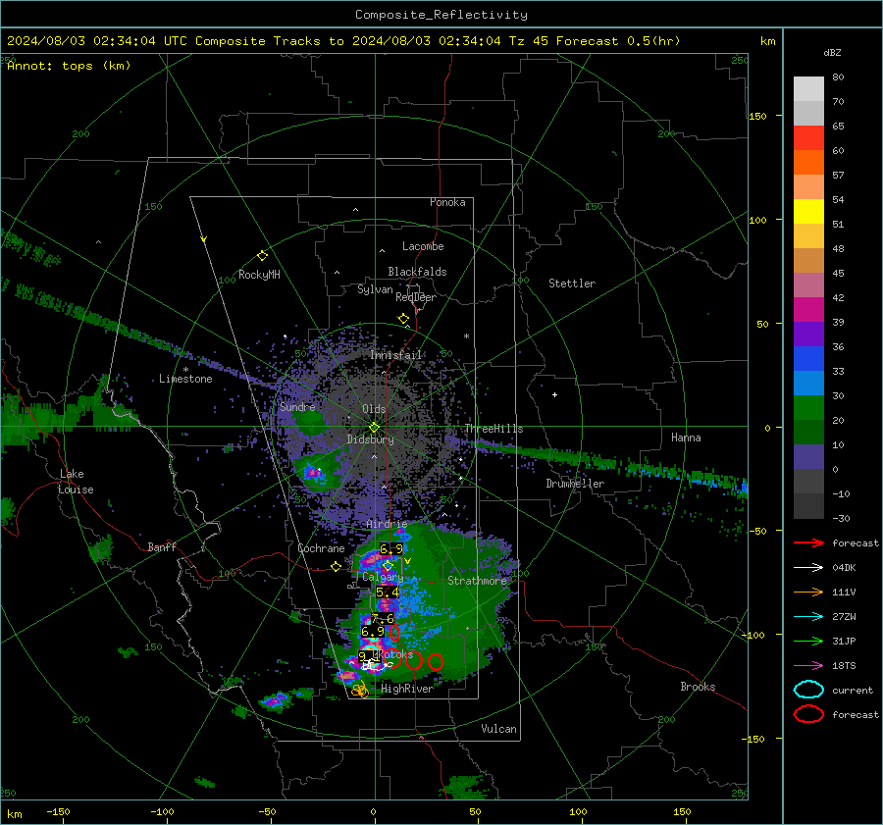The width and height of the screenshot is (883, 825).
Task: Click the cyan current-storm ellipse legend icon
Action: point(808,690)
